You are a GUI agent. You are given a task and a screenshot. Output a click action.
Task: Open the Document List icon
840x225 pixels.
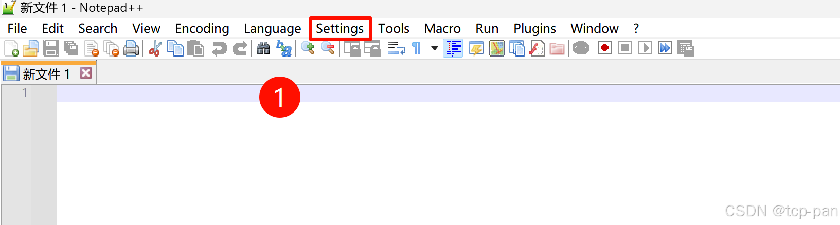pos(517,49)
